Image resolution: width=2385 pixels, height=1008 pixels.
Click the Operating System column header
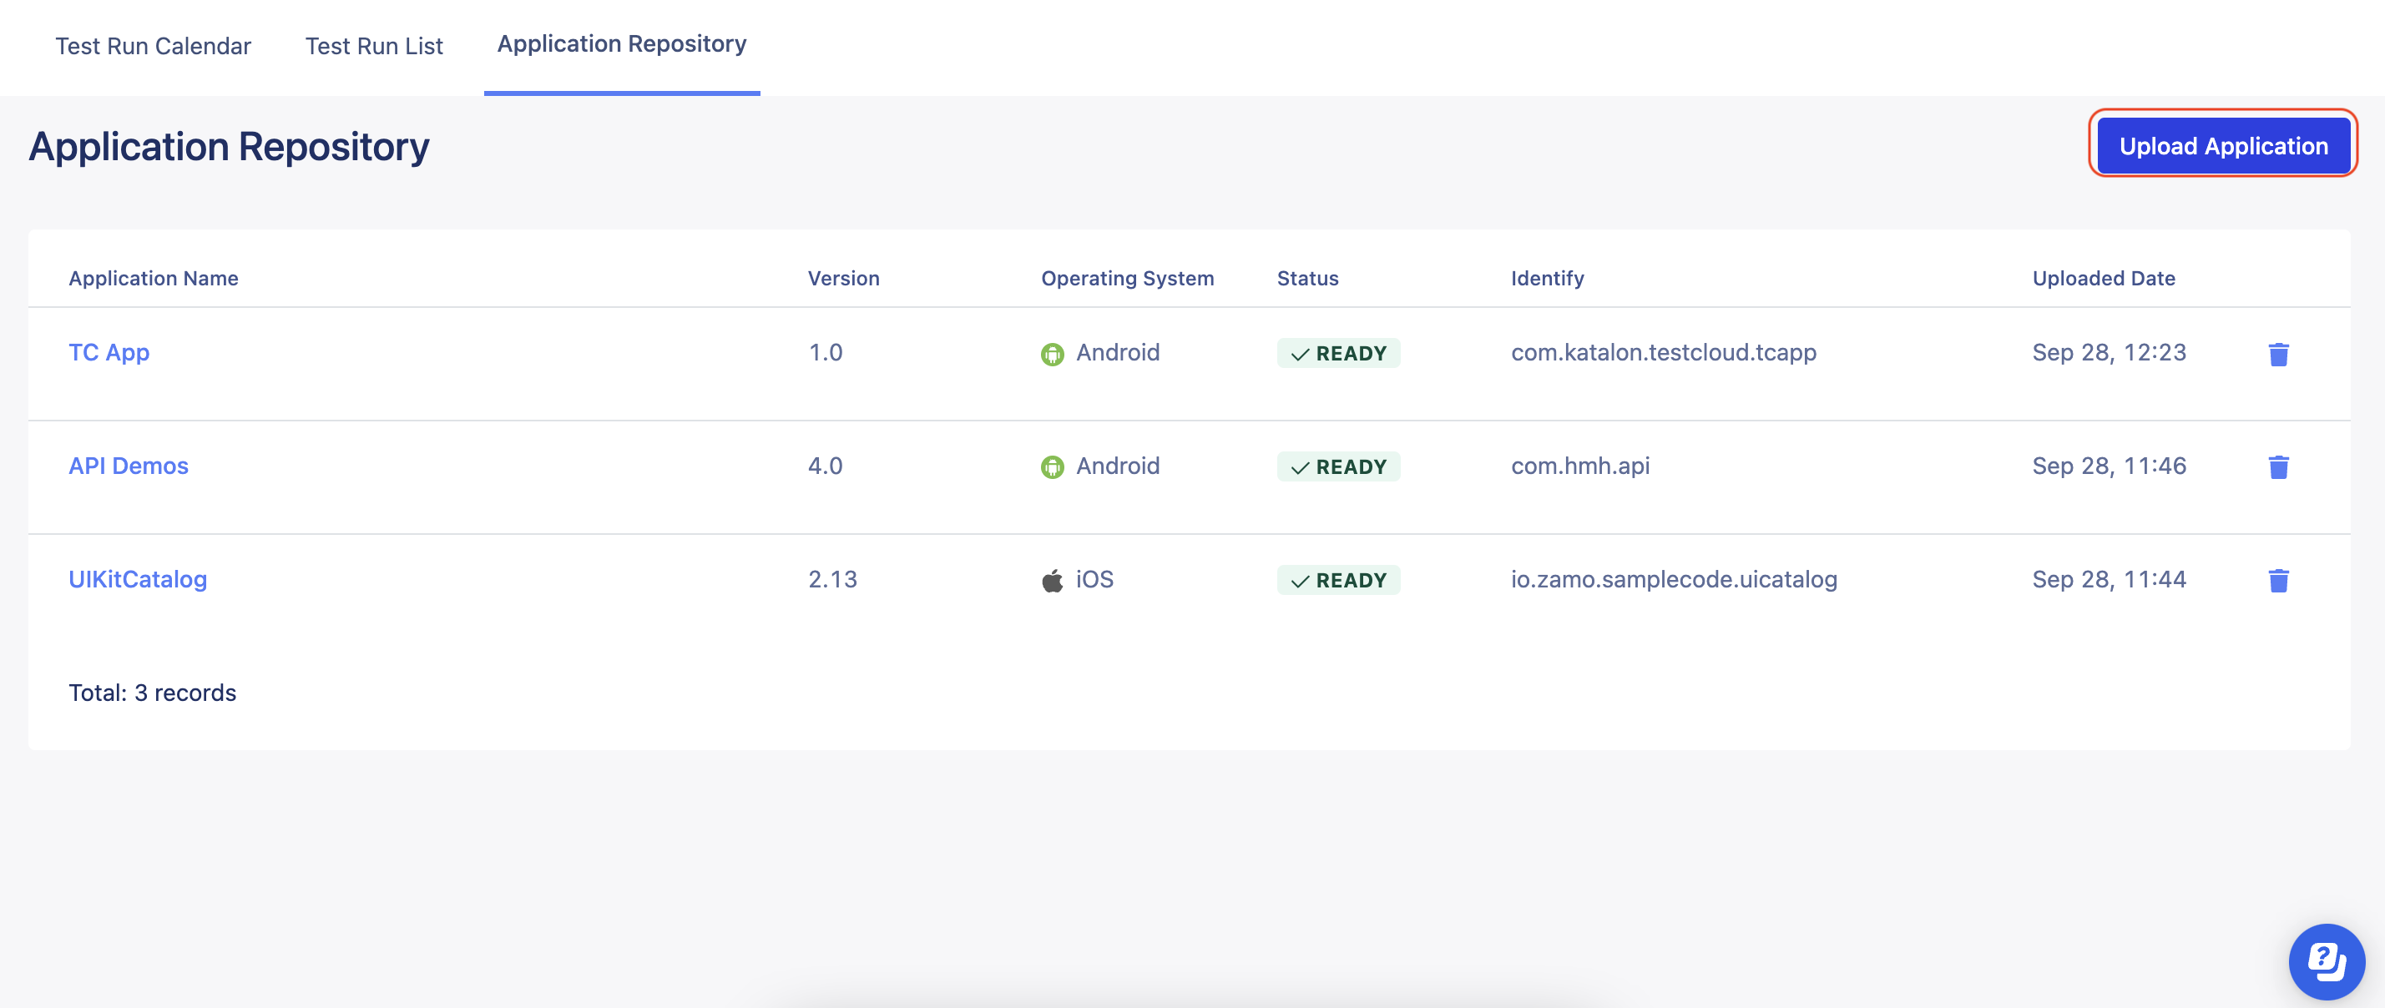(1127, 278)
